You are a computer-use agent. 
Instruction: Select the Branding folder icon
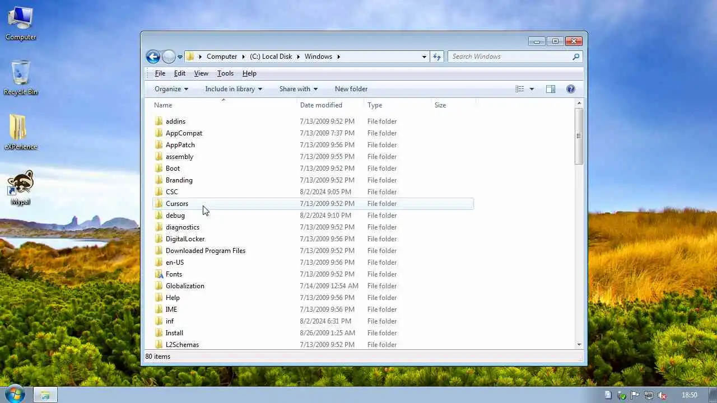[159, 180]
